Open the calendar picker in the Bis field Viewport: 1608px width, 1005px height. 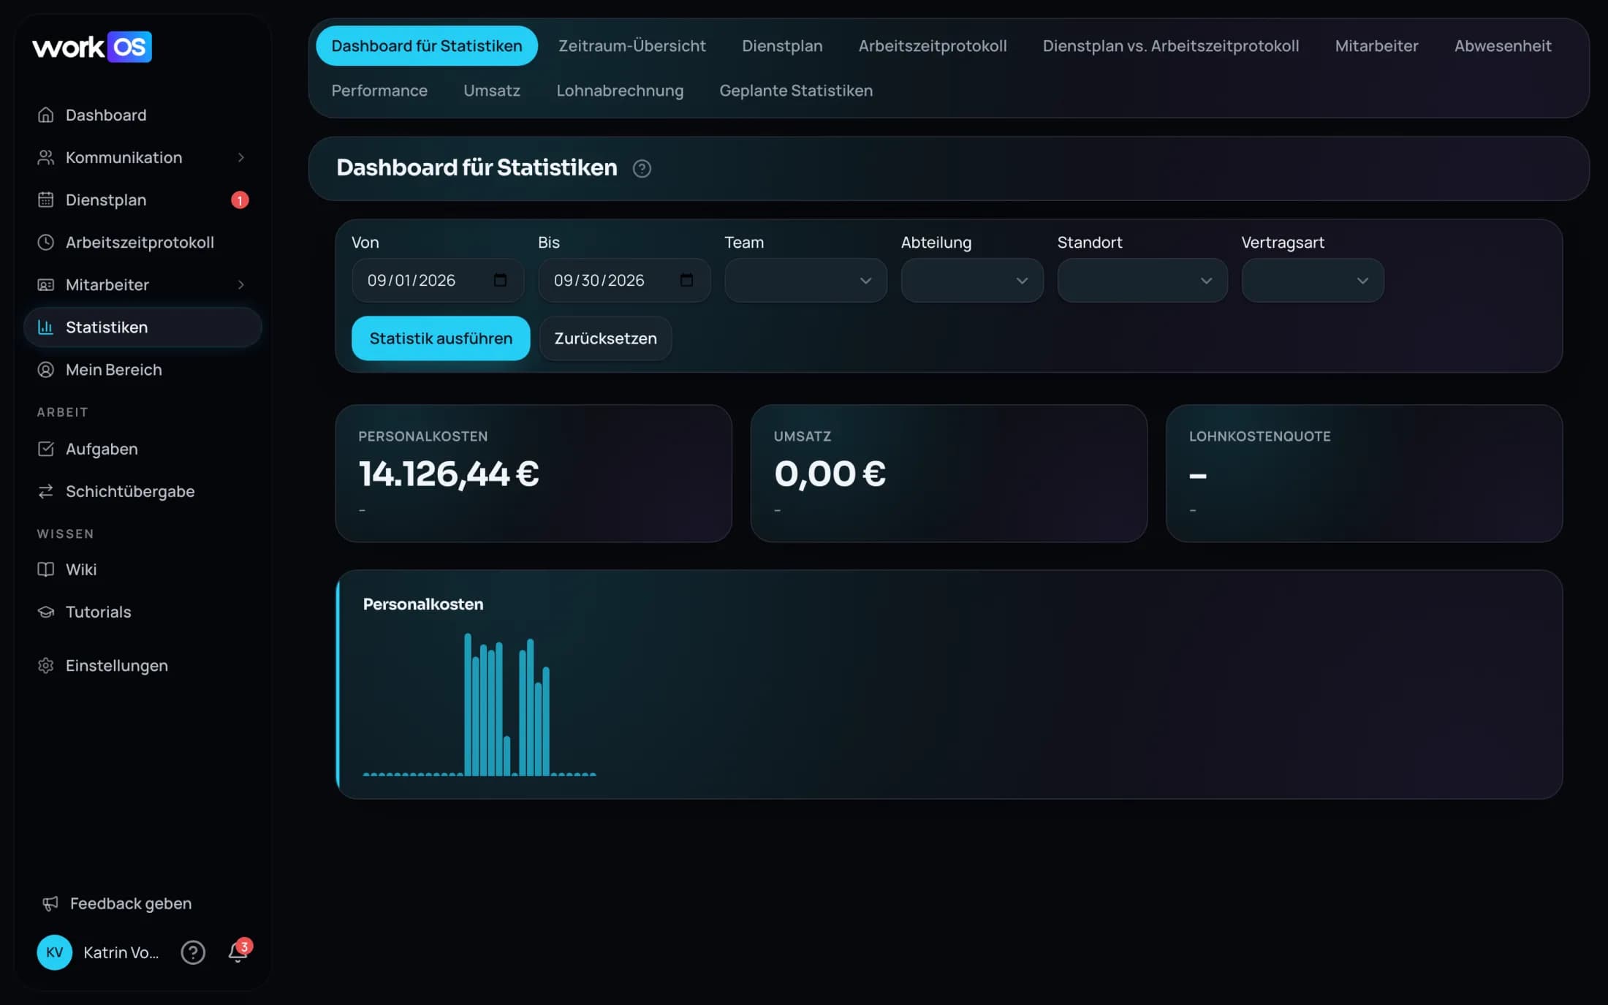(x=686, y=280)
